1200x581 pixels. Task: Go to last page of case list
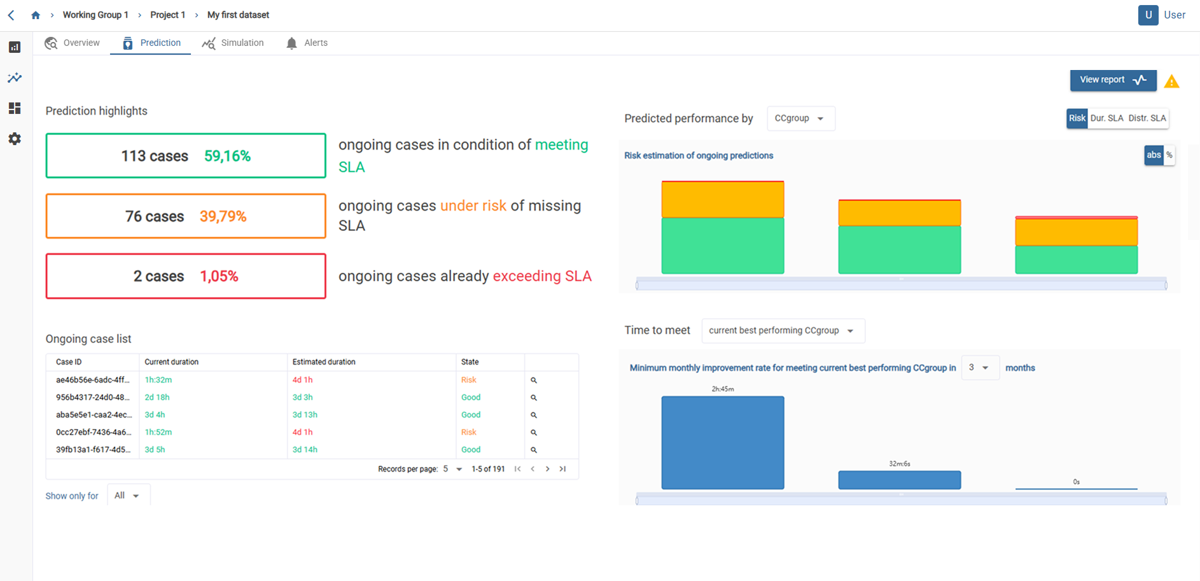562,469
